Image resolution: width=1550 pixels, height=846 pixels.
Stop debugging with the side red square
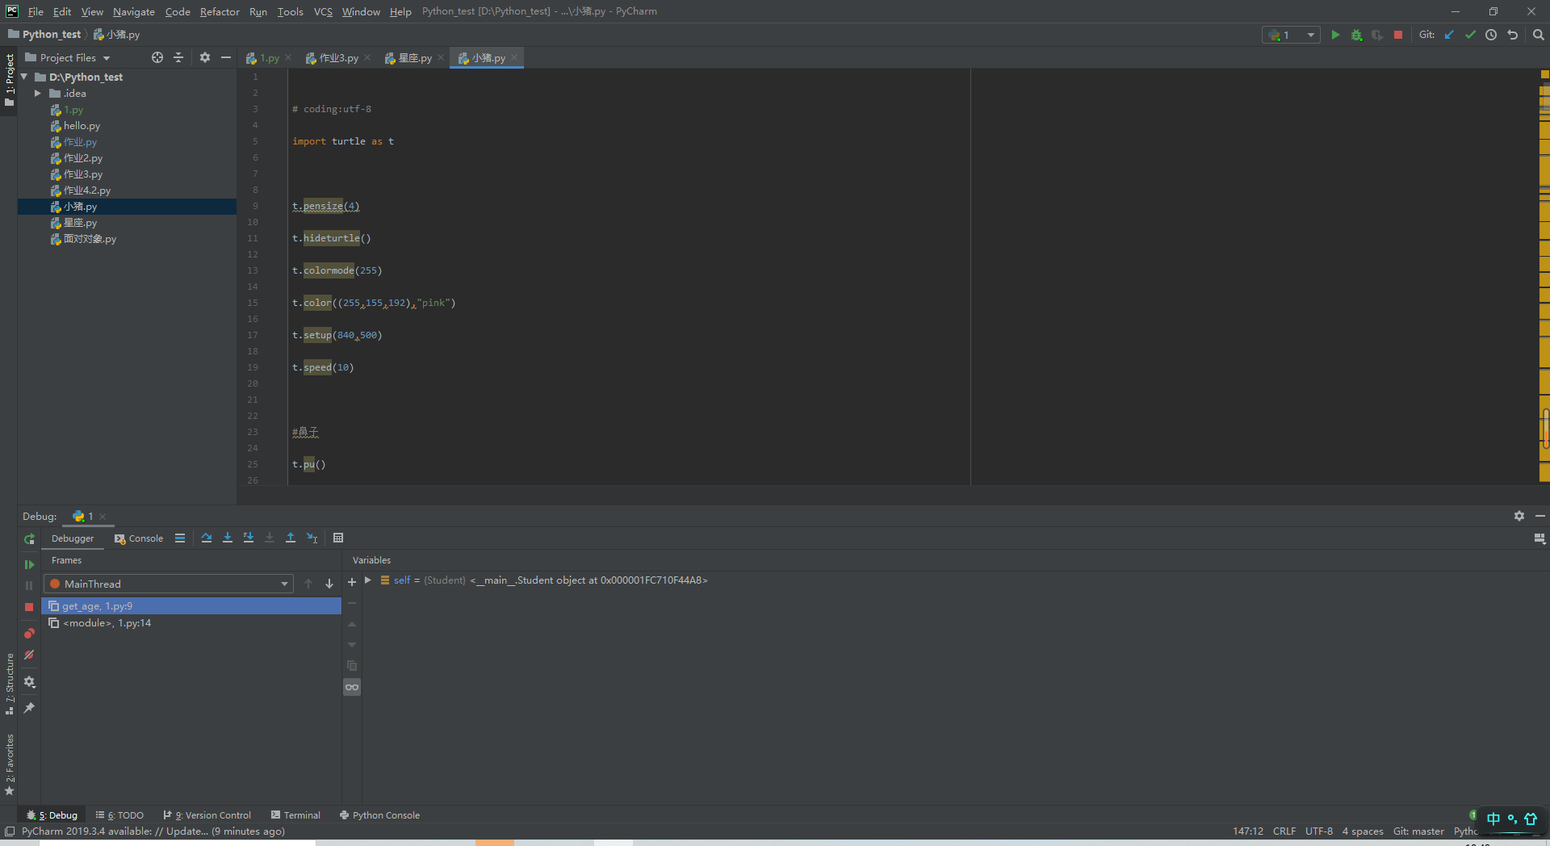pyautogui.click(x=29, y=606)
